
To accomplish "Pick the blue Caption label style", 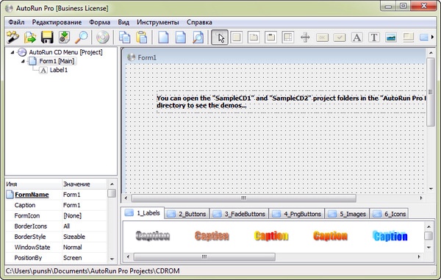I will tap(390, 236).
